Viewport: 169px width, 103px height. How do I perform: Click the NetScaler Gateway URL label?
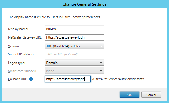pyautogui.click(x=25, y=37)
